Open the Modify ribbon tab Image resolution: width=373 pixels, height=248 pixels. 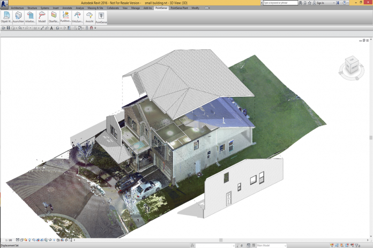(x=195, y=8)
